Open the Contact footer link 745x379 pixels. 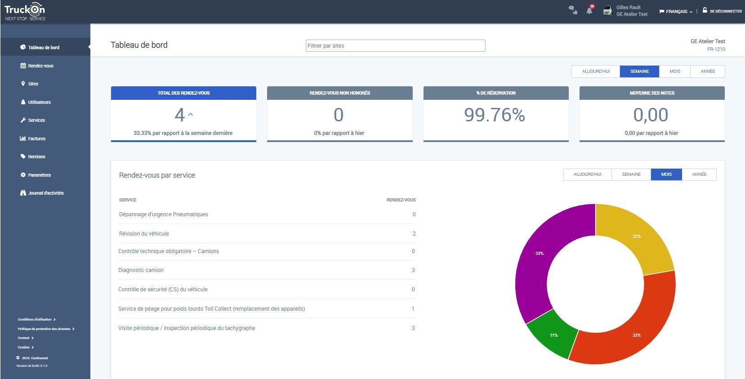(x=26, y=338)
